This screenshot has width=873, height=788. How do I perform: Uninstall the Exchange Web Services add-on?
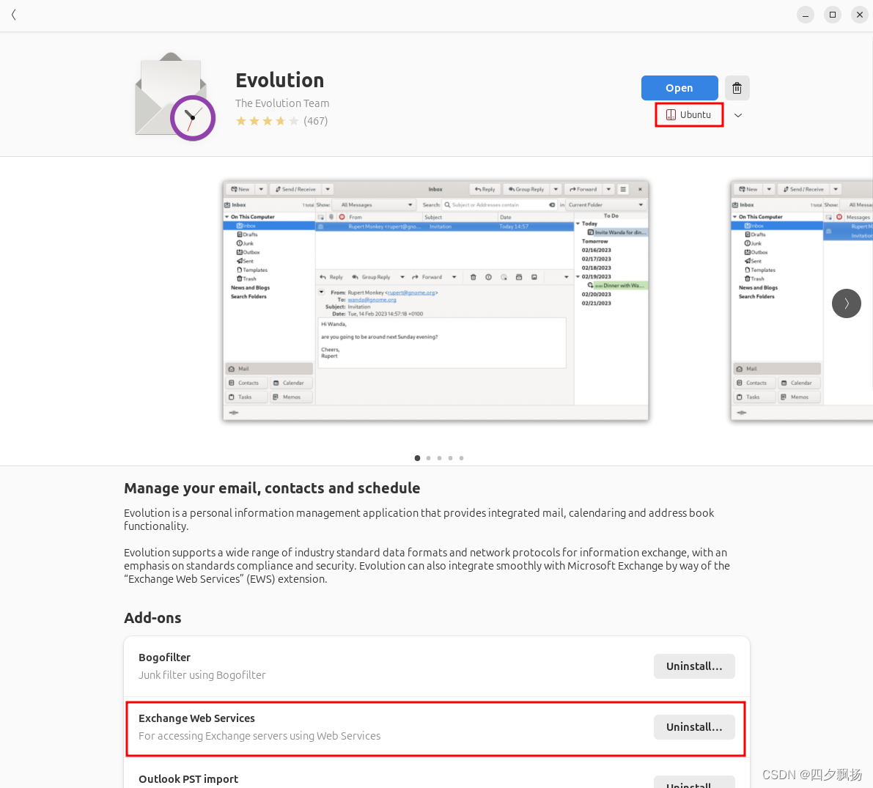(x=693, y=726)
